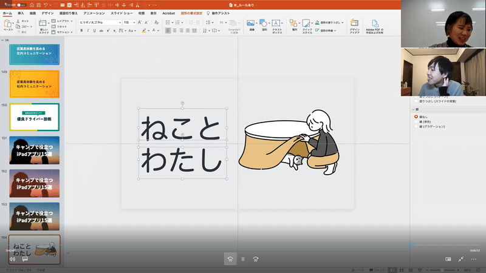Open the 挿入 (Insert) tab

pyautogui.click(x=21, y=13)
